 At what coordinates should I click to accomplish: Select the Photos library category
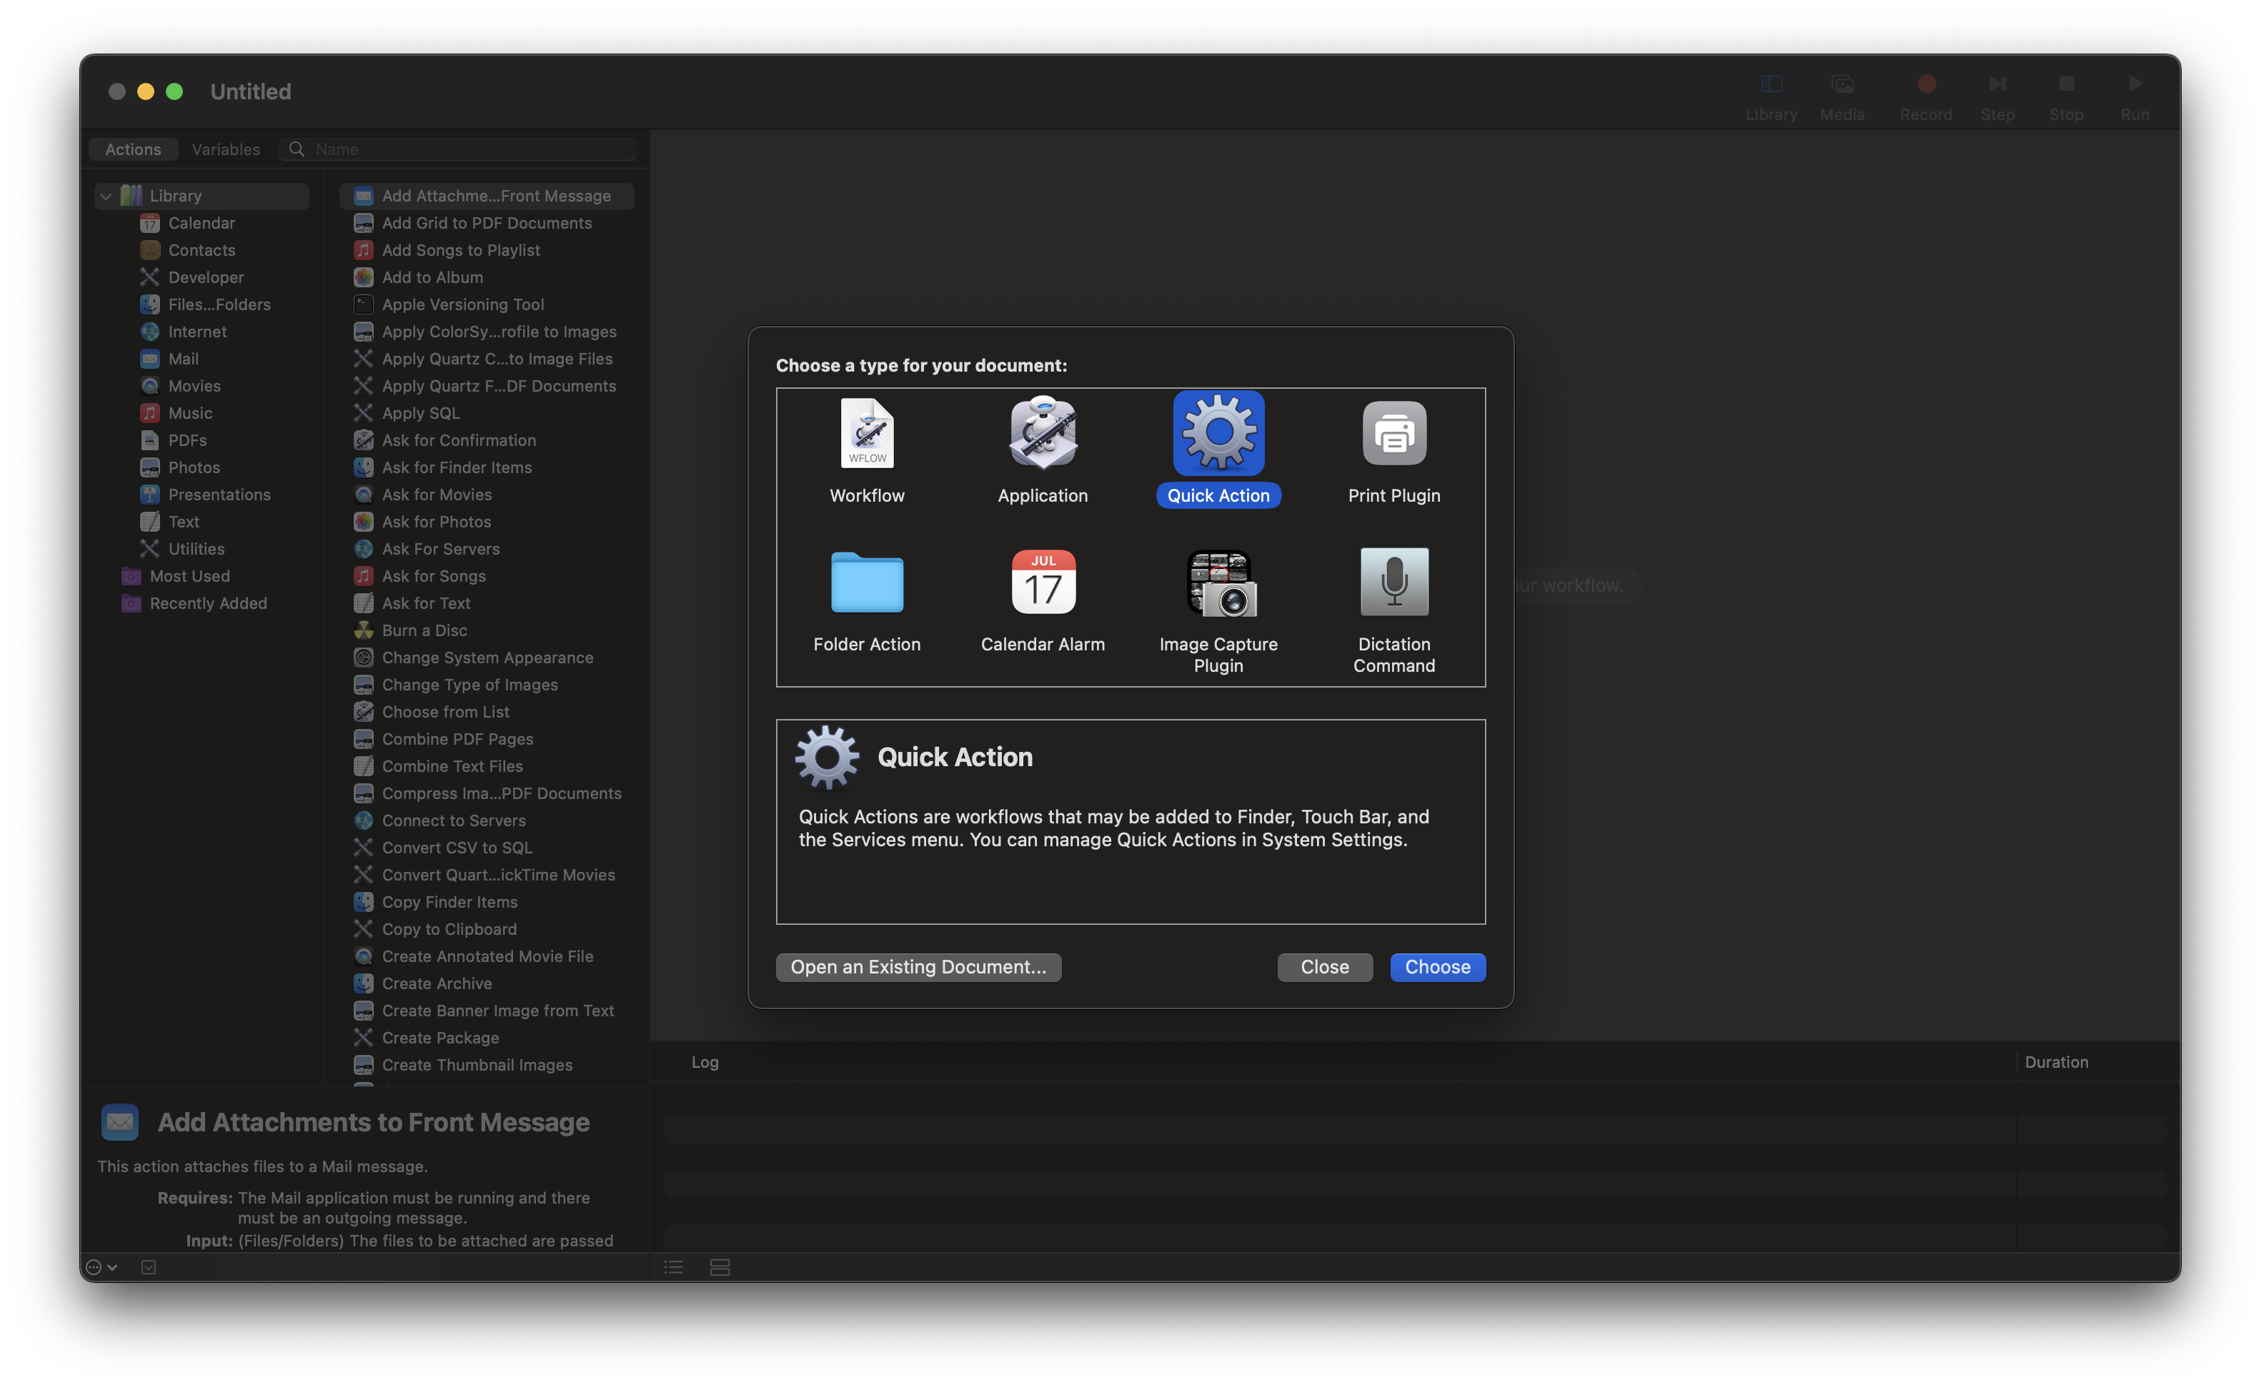click(x=194, y=467)
